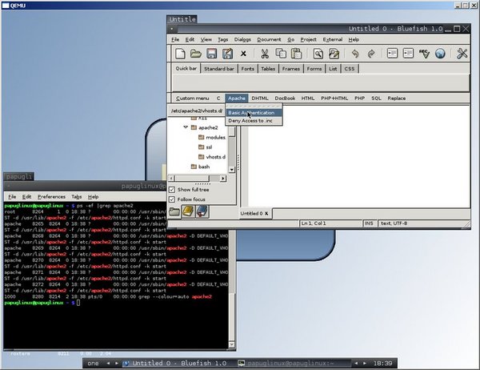This screenshot has height=370, width=480.
Task: Click the New file icon in Bluefish toolbar
Action: (180, 54)
